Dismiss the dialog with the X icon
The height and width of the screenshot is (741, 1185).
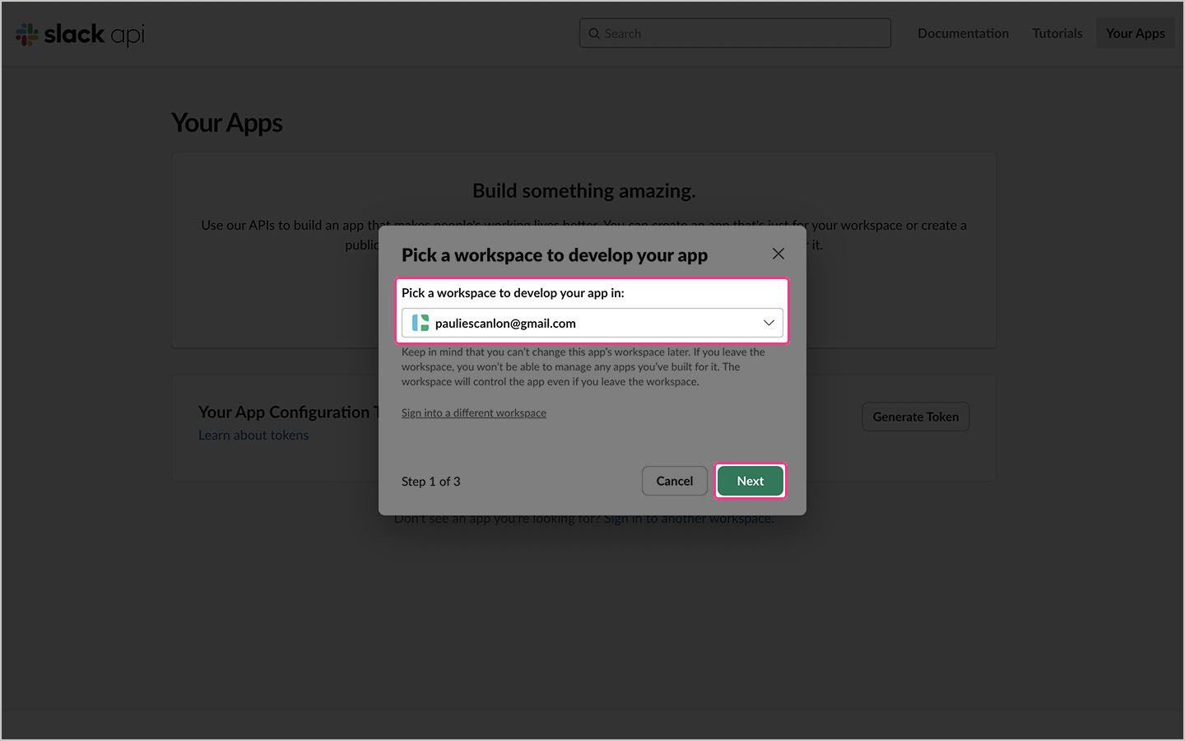[x=778, y=254]
